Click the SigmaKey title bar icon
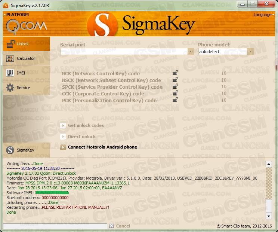Image resolution: width=278 pixels, height=232 pixels. click(x=6, y=6)
